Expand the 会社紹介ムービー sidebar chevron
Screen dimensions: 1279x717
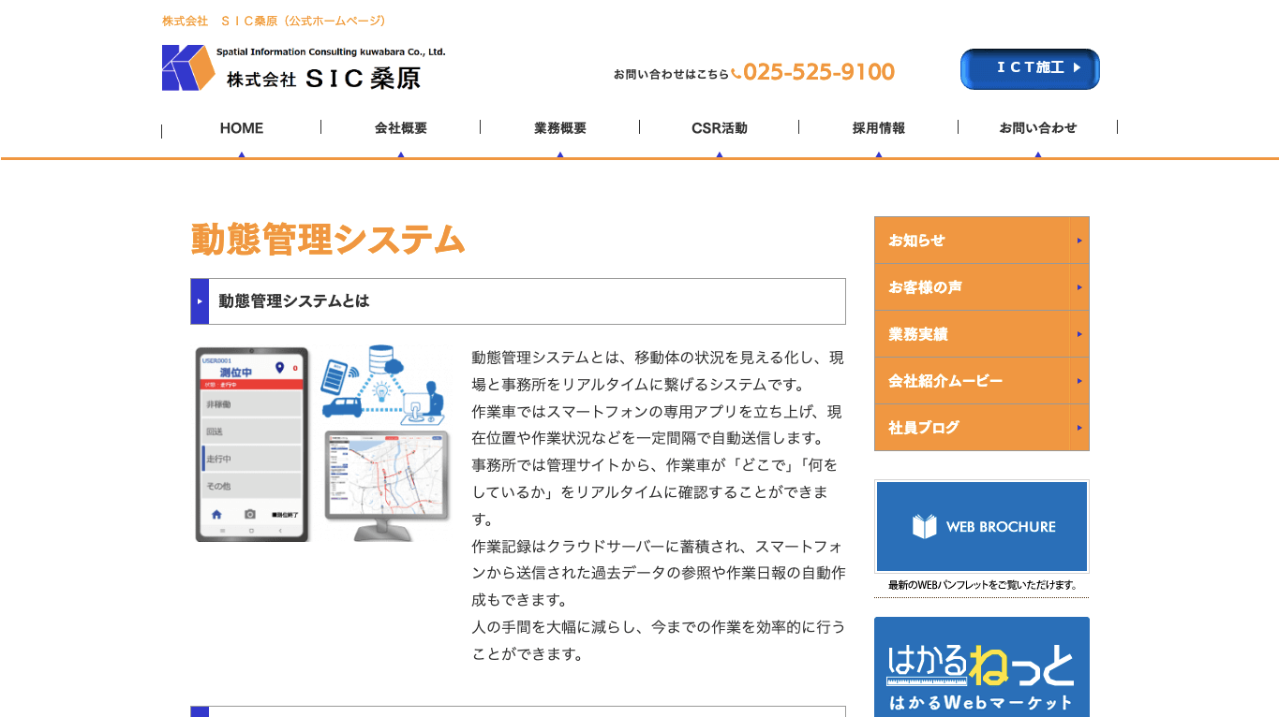click(x=1079, y=380)
